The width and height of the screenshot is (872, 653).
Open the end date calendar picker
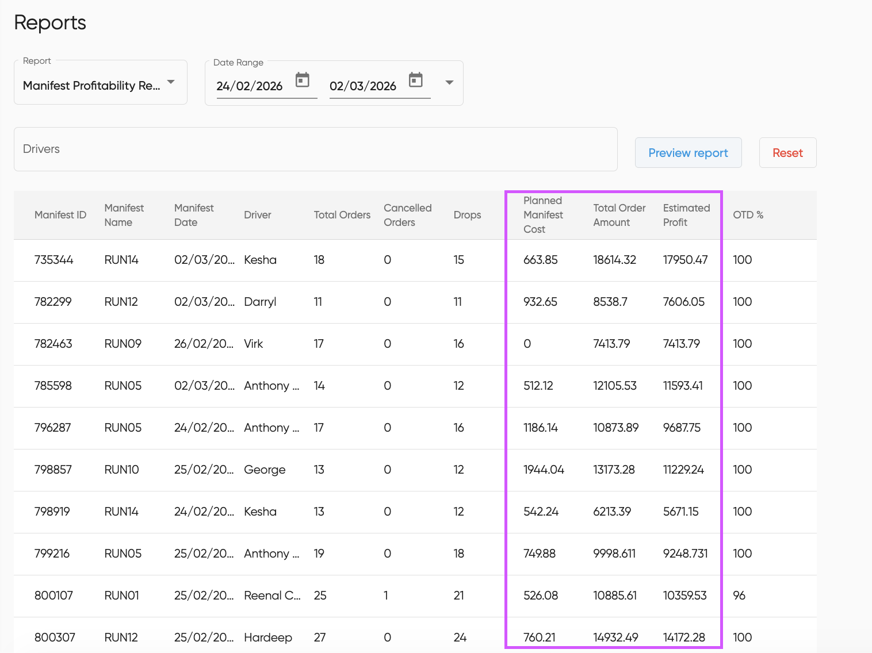pyautogui.click(x=416, y=80)
